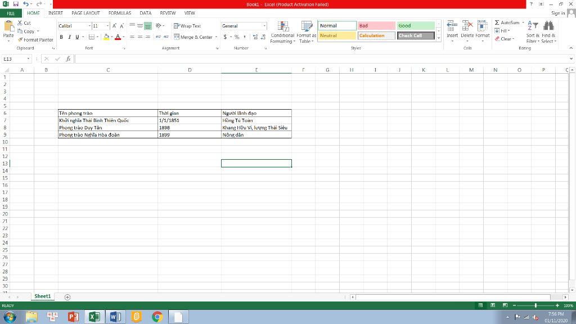
Task: Click the AutoSum sigma icon
Action: [497, 22]
